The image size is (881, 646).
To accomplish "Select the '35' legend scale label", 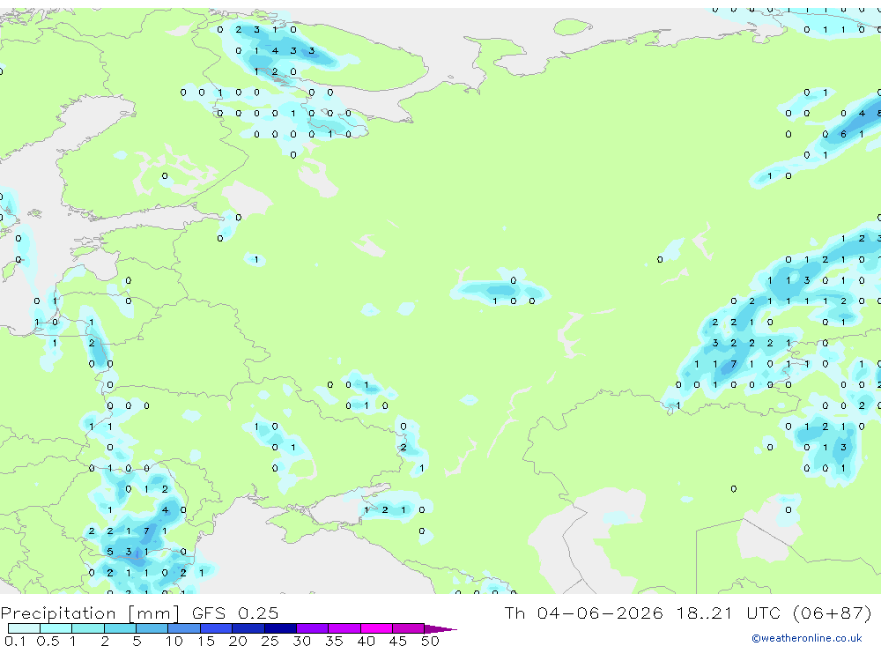I will tap(334, 641).
